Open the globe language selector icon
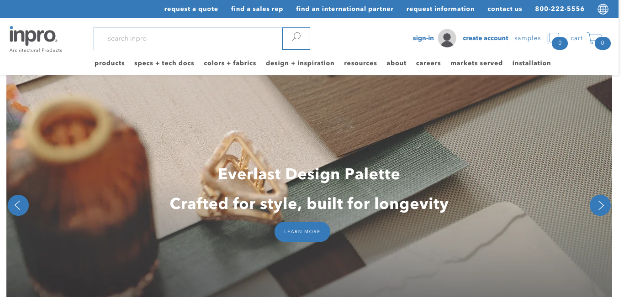Image resolution: width=624 pixels, height=297 pixels. [x=603, y=9]
